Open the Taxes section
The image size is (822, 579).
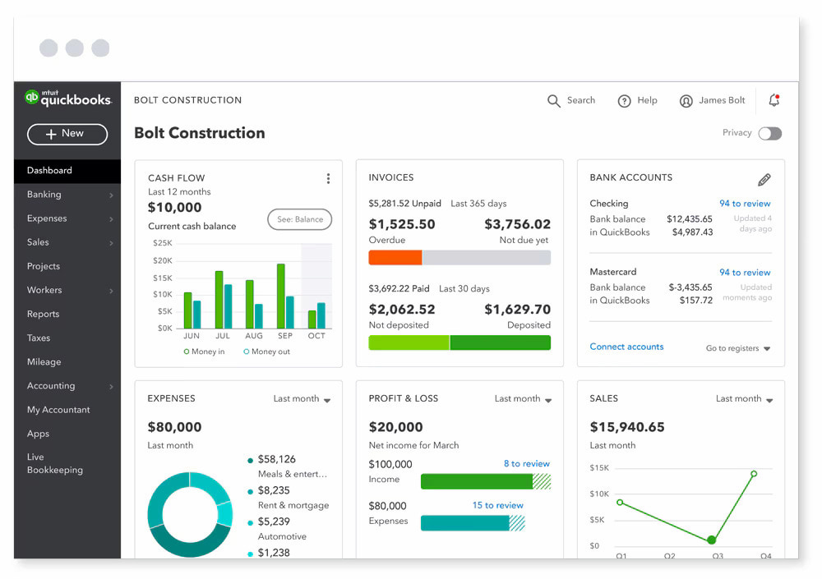(38, 338)
